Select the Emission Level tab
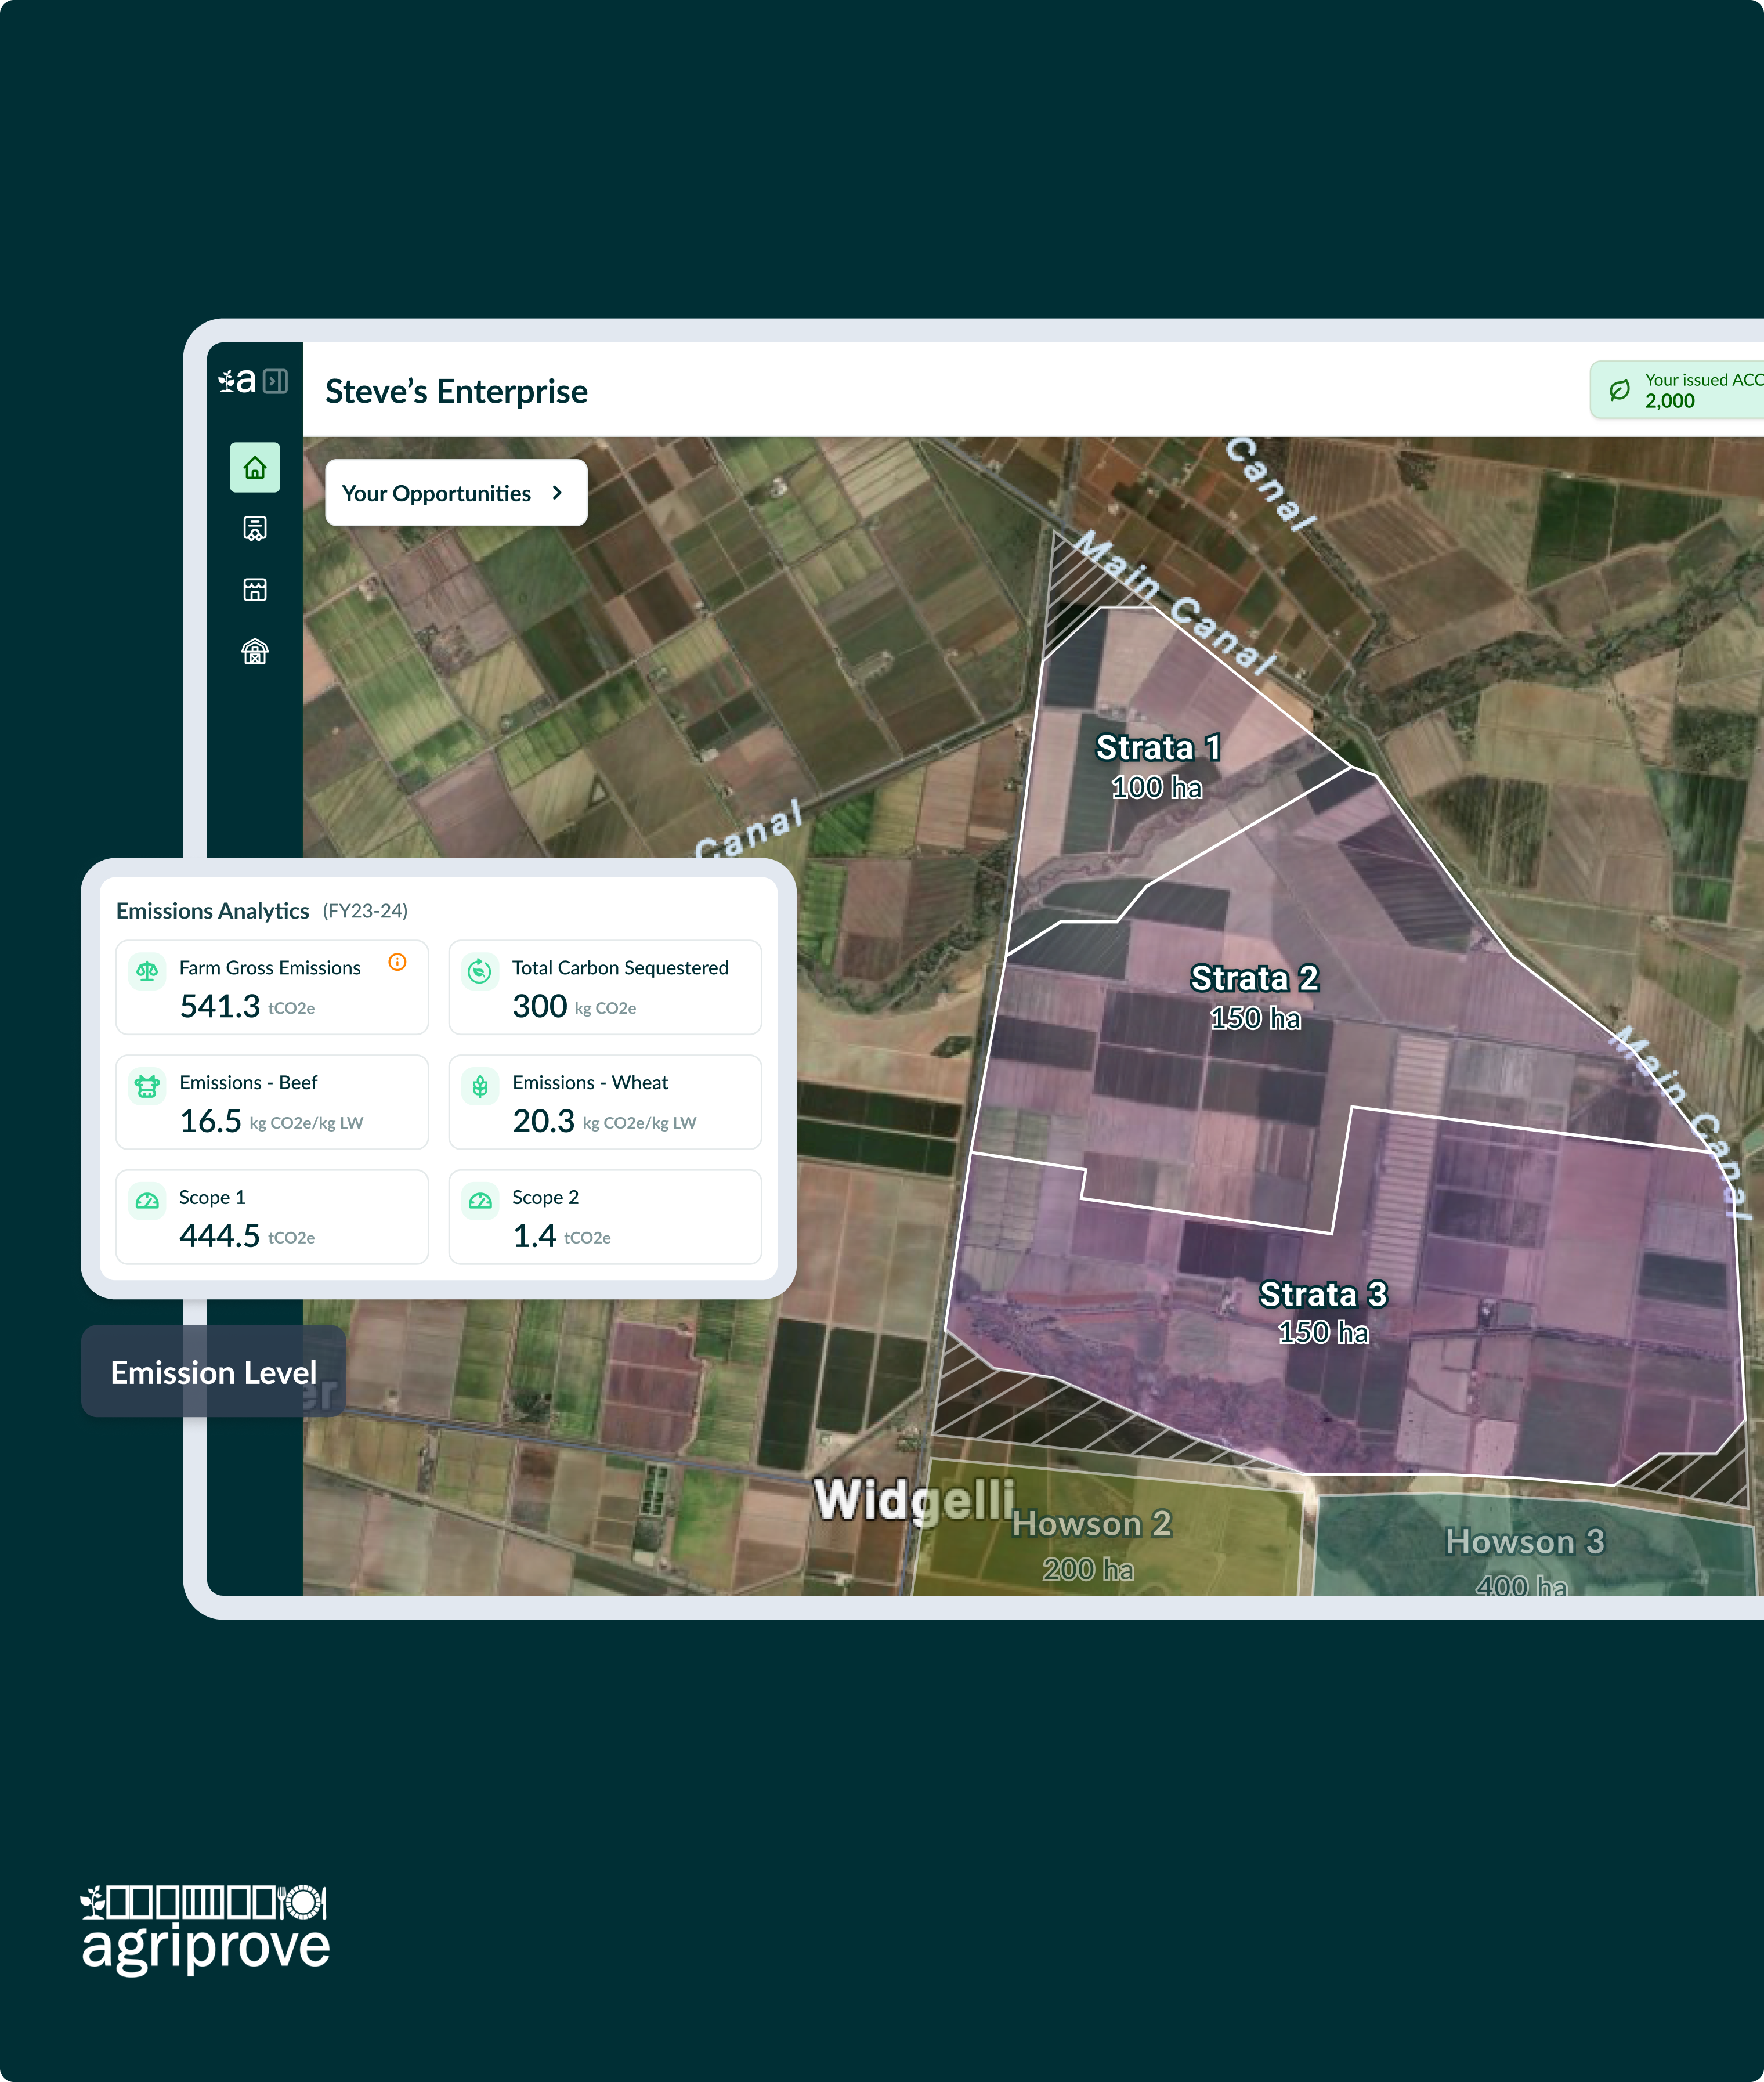 point(213,1372)
